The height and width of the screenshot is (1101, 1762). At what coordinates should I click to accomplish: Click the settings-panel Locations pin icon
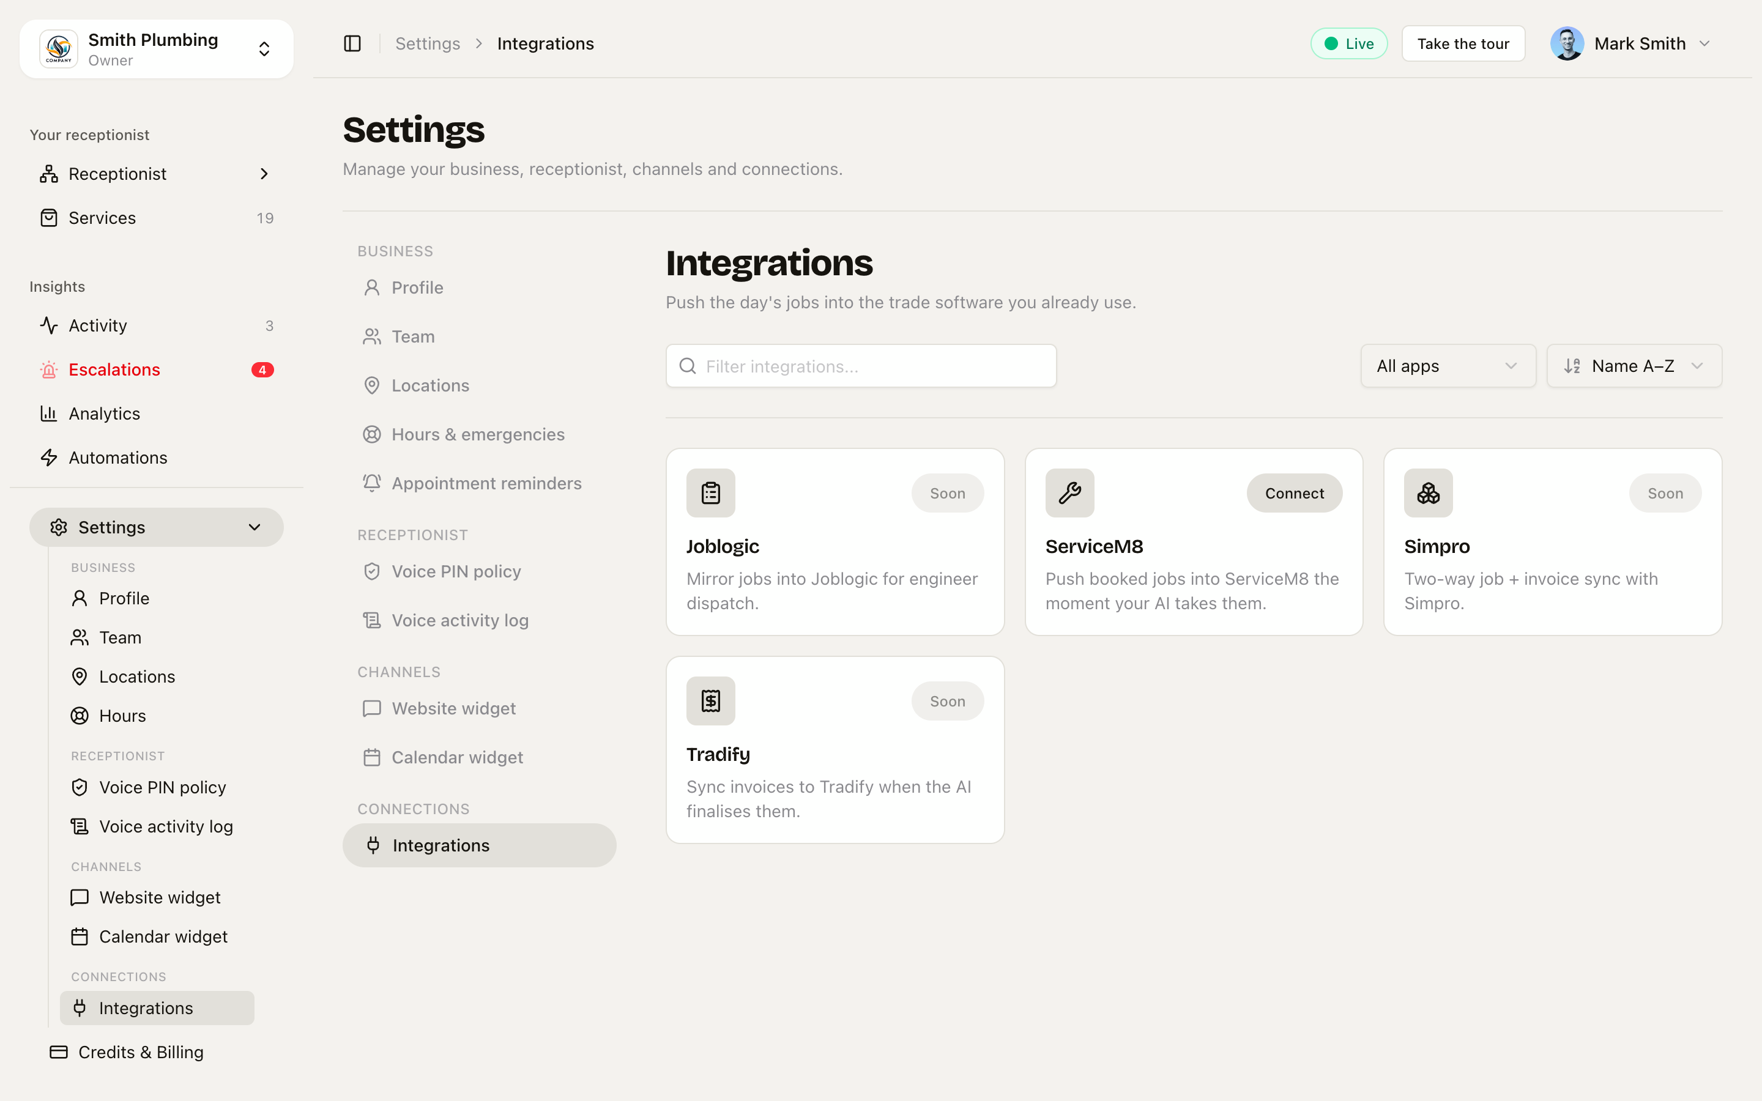372,385
